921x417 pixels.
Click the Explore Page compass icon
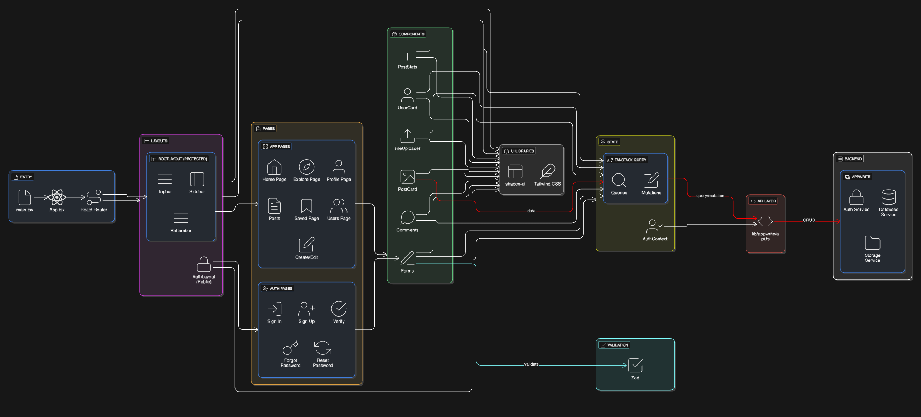(306, 167)
